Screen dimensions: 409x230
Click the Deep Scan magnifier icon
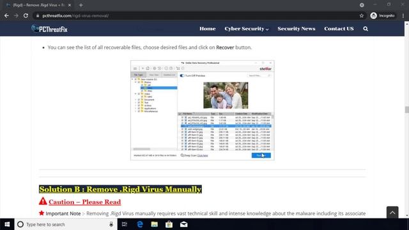(x=182, y=155)
